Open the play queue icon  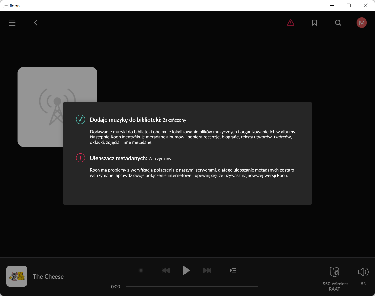point(233,270)
